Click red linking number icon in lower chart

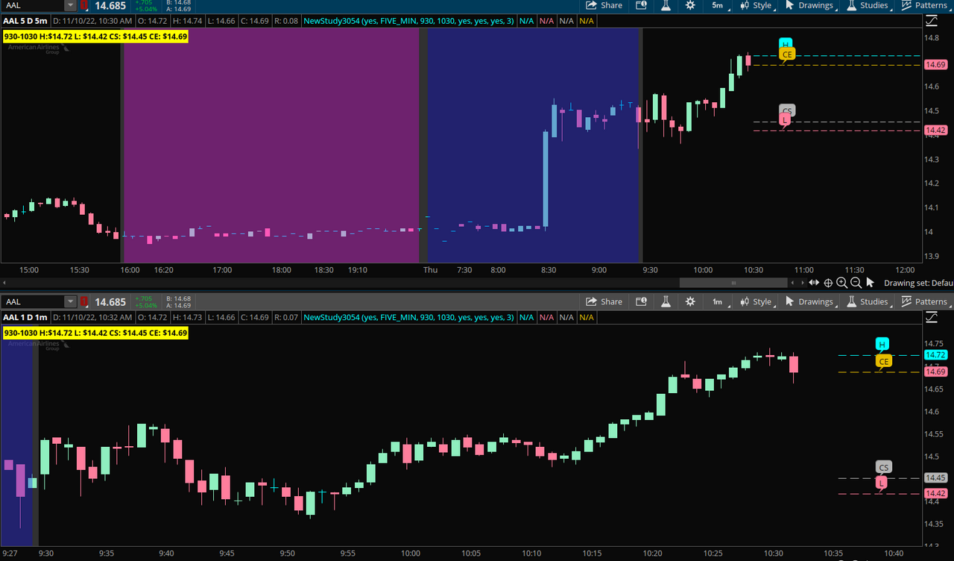[x=84, y=301]
